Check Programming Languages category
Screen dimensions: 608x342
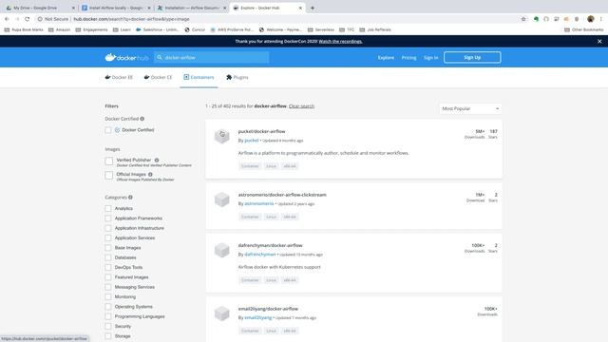(x=108, y=316)
